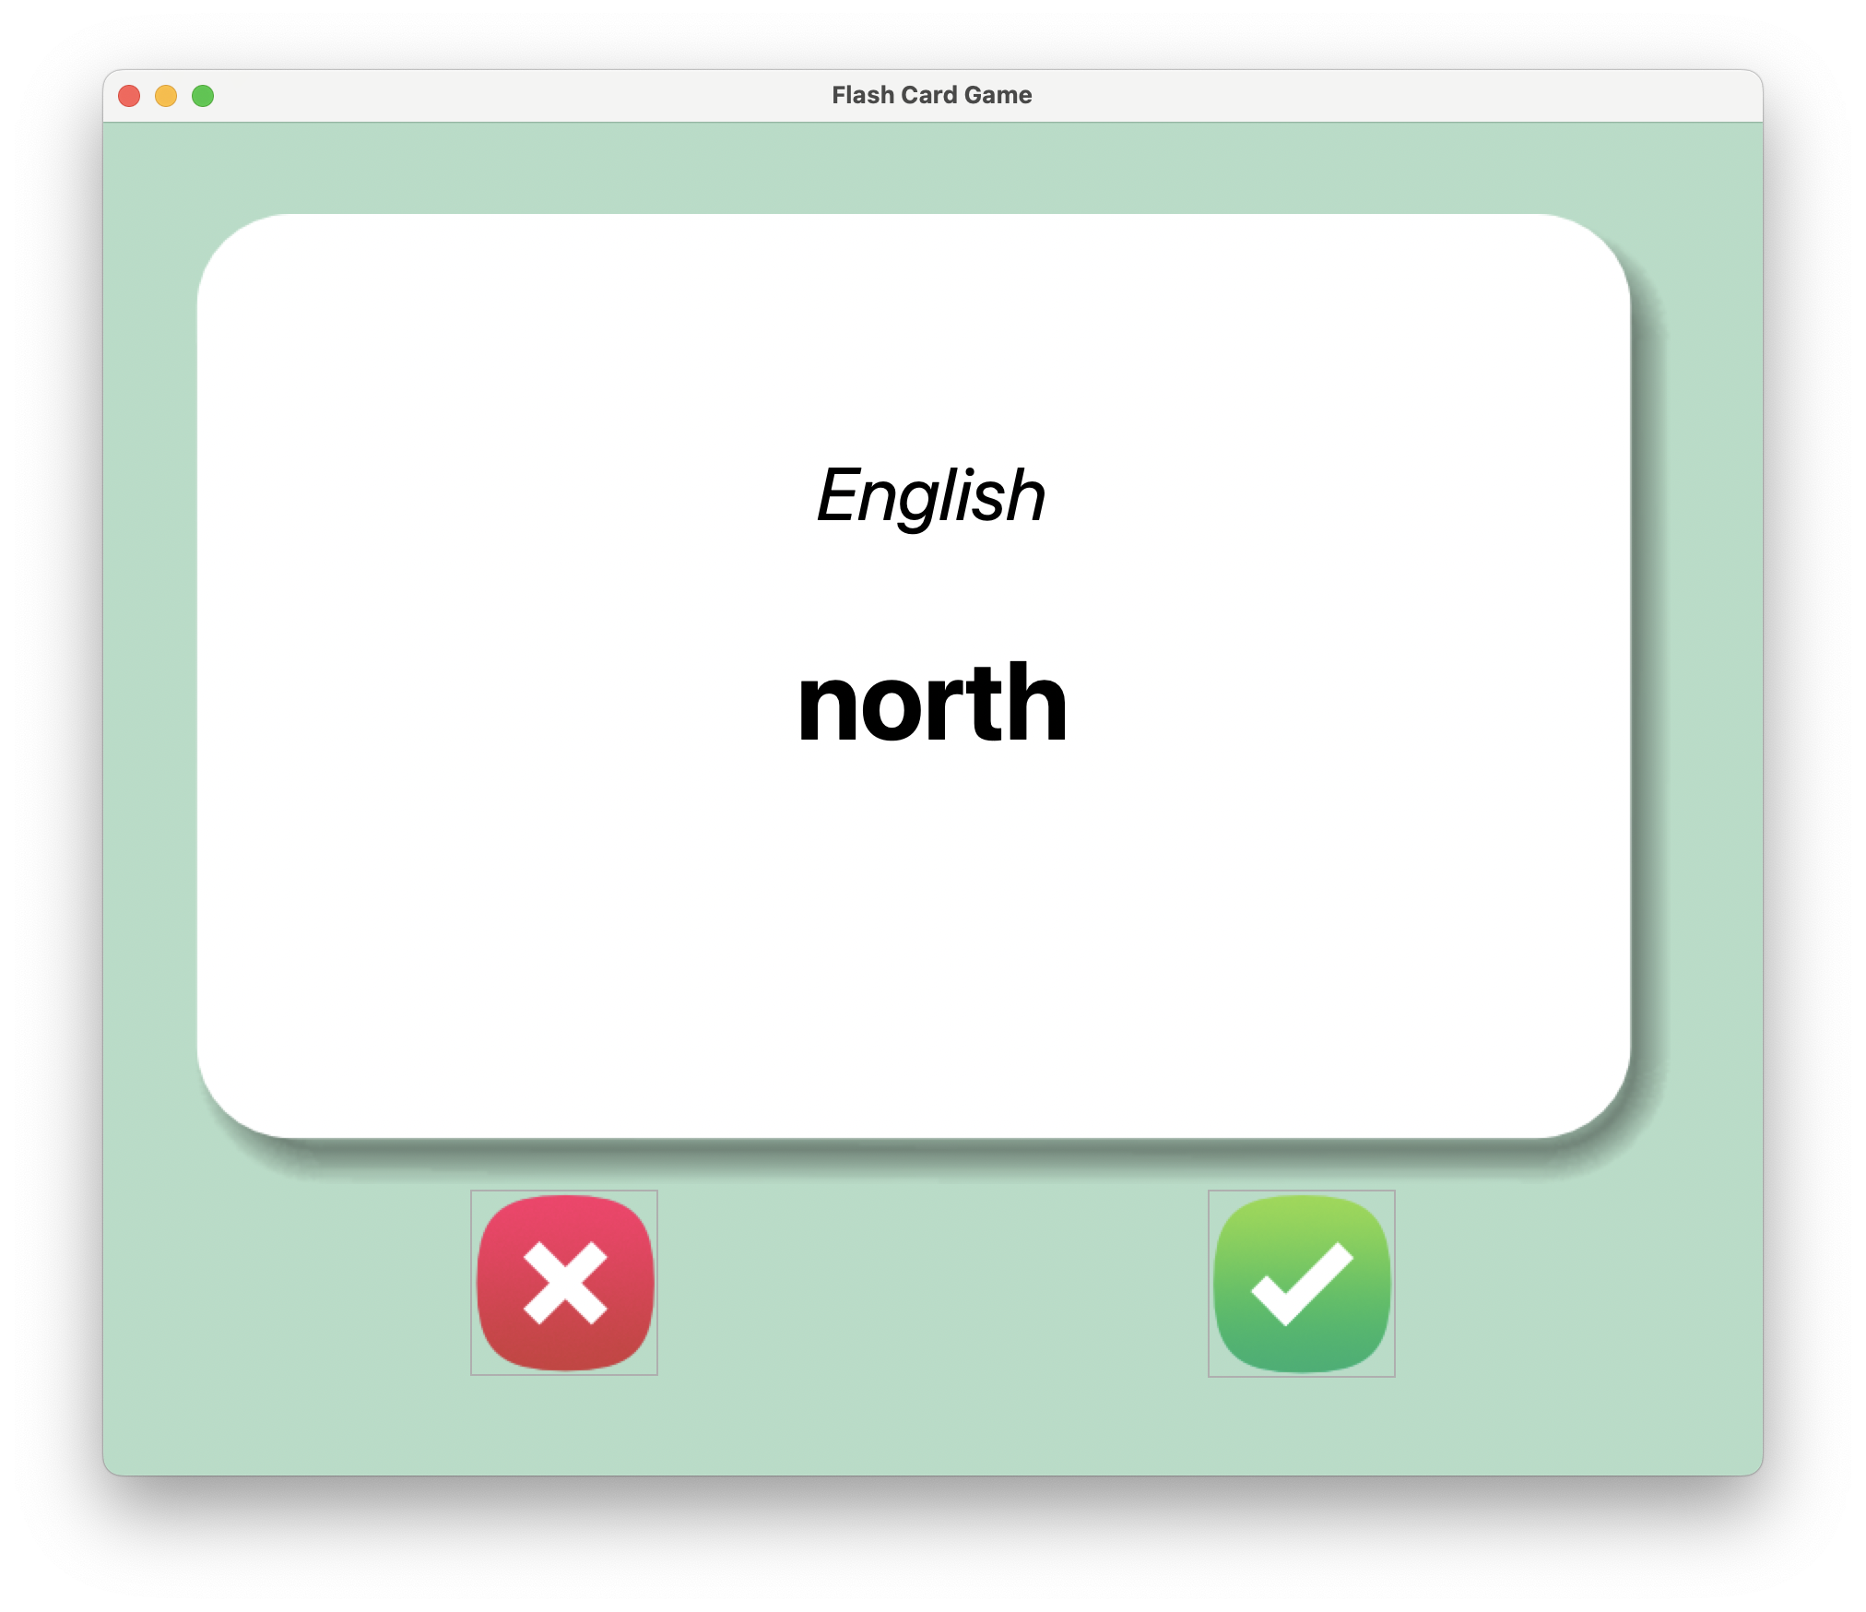
Task: Click green background above the flash card
Action: 931,168
